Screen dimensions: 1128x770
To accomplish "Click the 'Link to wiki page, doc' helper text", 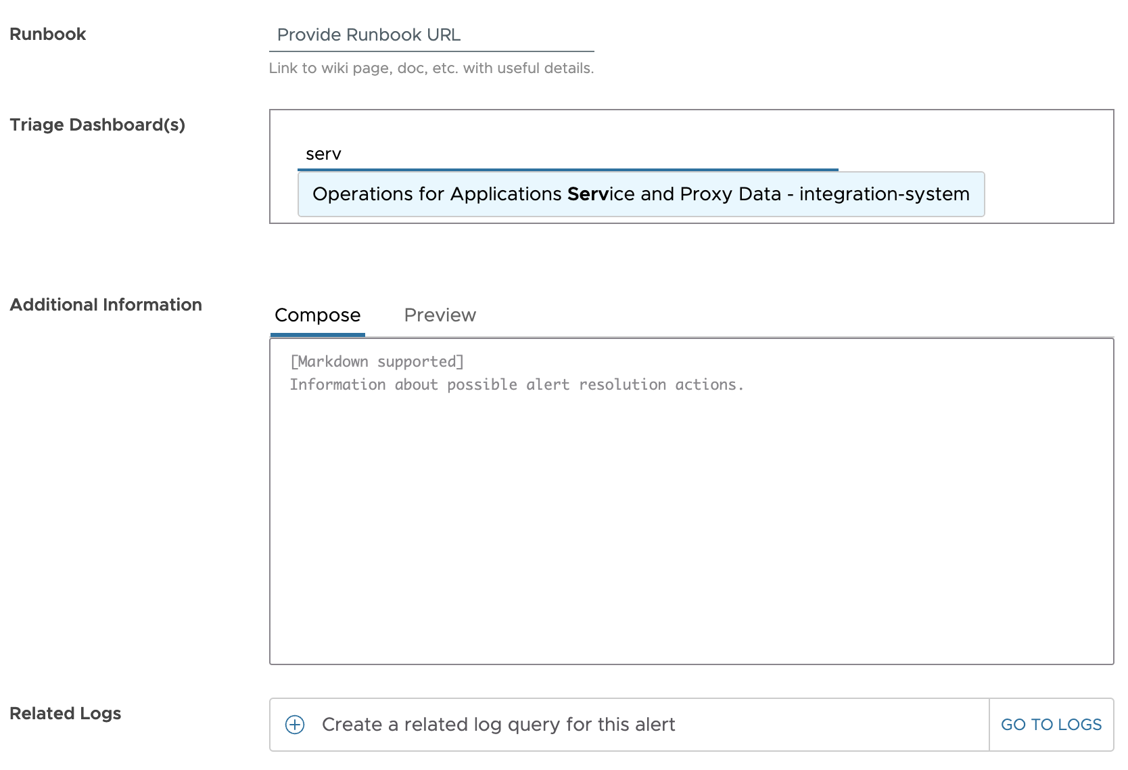I will tap(431, 68).
